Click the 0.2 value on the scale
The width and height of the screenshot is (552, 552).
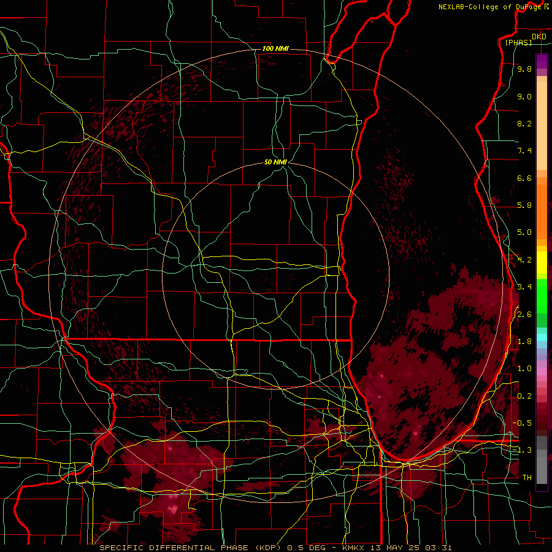point(524,396)
